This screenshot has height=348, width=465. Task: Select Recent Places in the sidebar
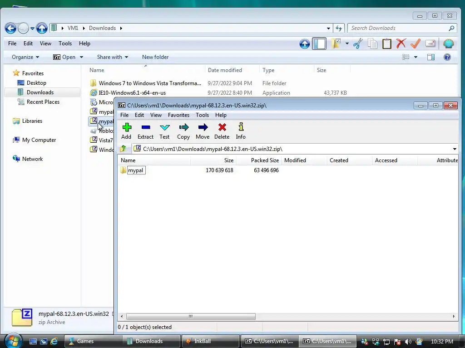(39, 102)
